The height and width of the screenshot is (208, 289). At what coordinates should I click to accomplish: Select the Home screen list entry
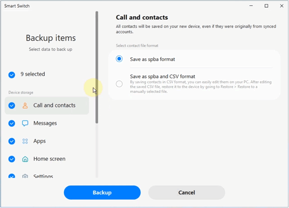[x=49, y=159]
